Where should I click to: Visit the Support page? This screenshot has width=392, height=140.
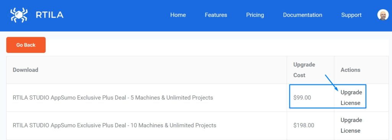pos(351,15)
